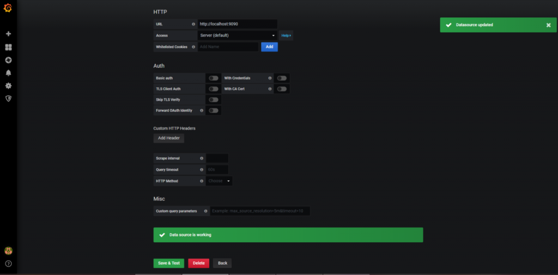Open the Alerting bell icon
The width and height of the screenshot is (558, 275).
[9, 73]
